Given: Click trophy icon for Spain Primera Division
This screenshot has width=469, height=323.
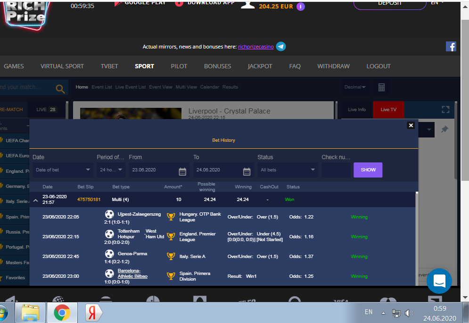Looking at the screenshot, I should tap(171, 276).
